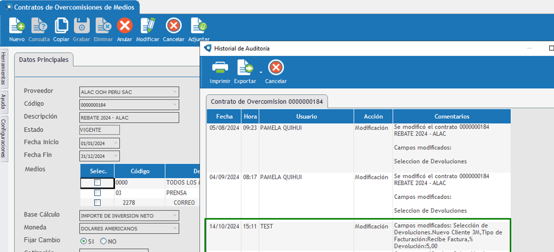This screenshot has width=554, height=252.
Task: Click the Historial de Auditoría window logo icon
Action: 208,48
